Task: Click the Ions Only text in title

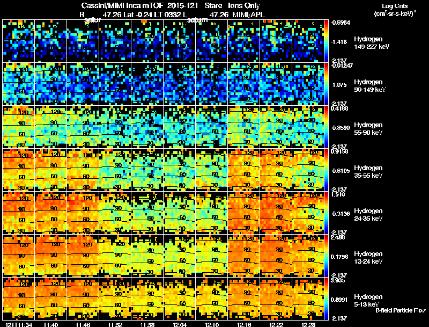Action: click(x=244, y=5)
